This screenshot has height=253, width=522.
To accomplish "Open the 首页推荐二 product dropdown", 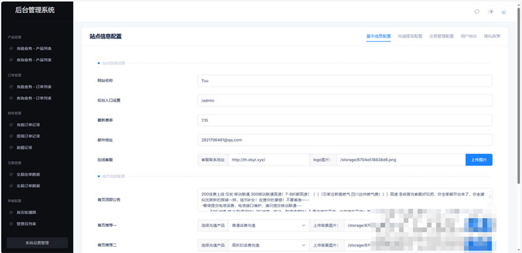I will 269,245.
